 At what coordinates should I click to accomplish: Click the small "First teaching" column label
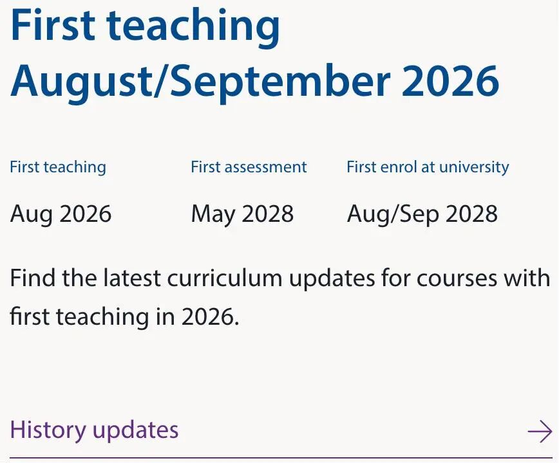pos(58,167)
